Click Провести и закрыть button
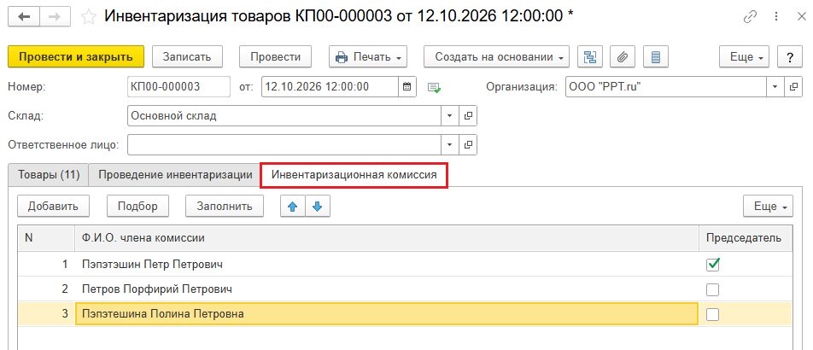 pyautogui.click(x=76, y=57)
